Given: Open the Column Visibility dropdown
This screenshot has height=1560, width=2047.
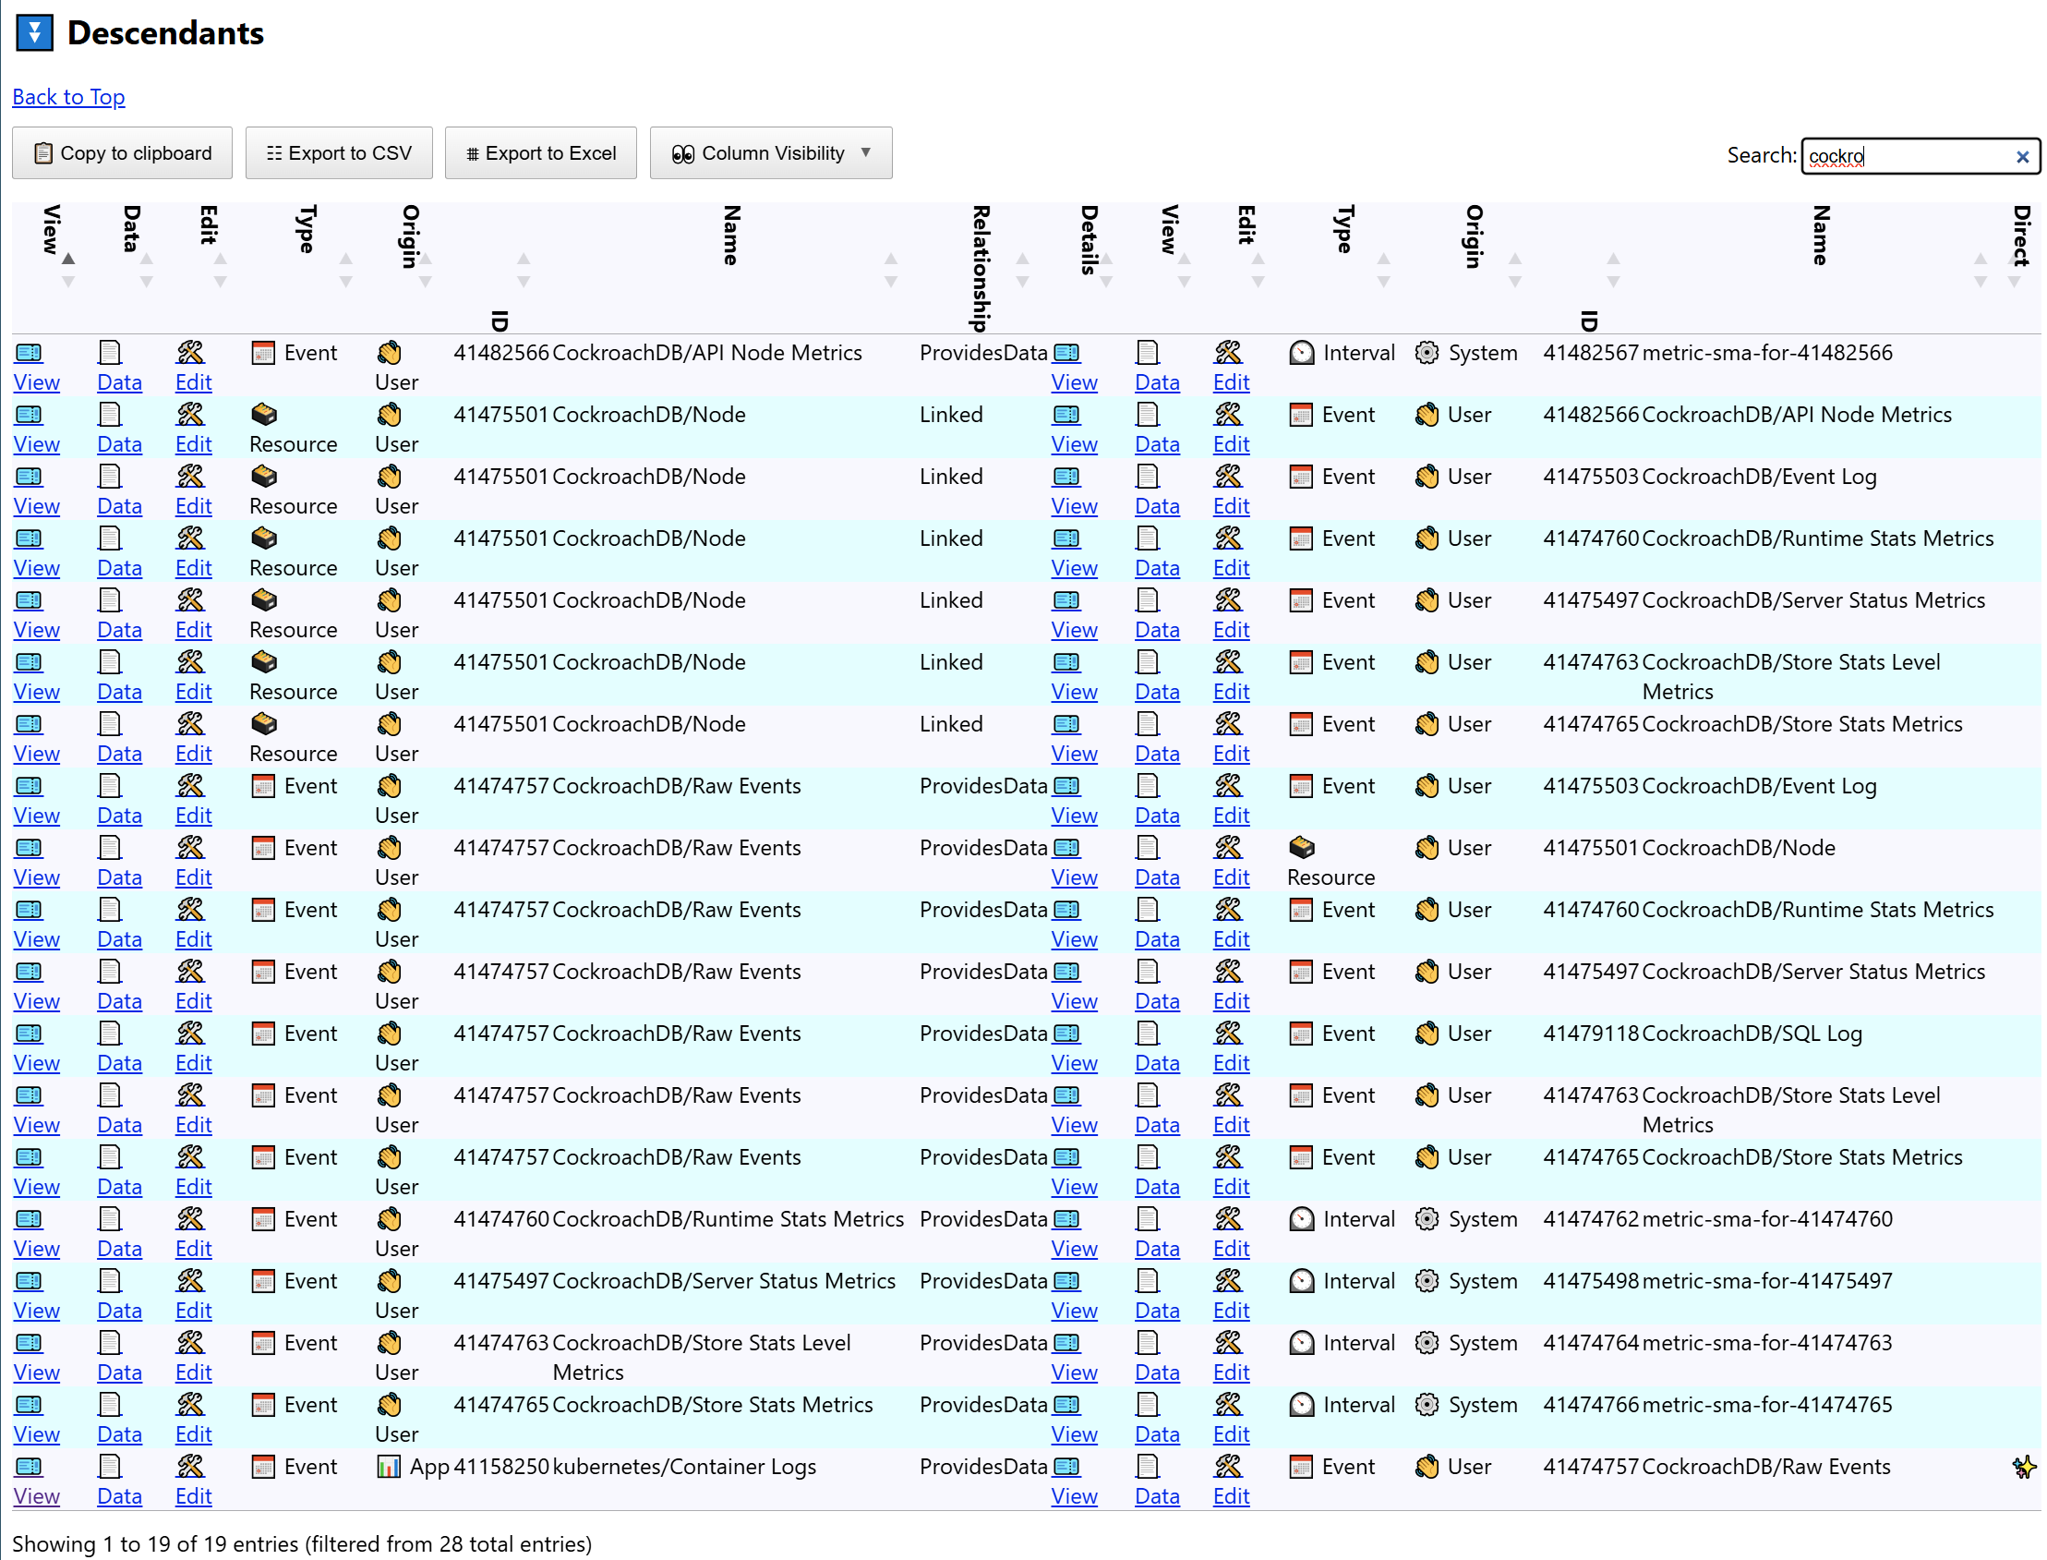Looking at the screenshot, I should pos(771,153).
